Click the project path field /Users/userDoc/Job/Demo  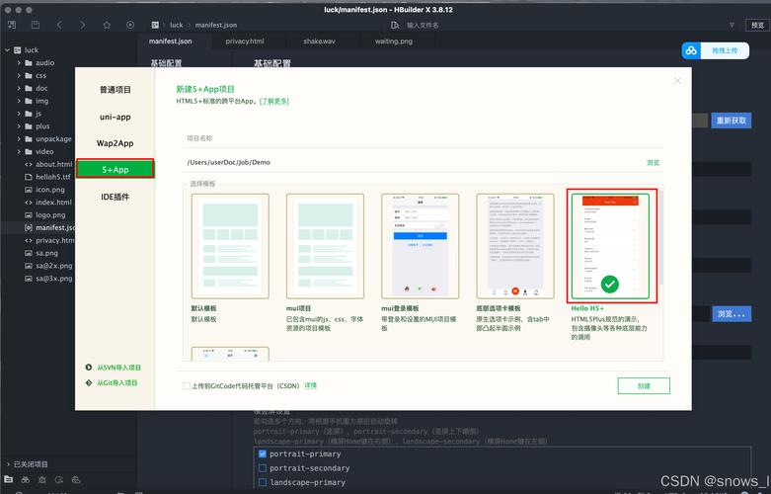pos(413,162)
